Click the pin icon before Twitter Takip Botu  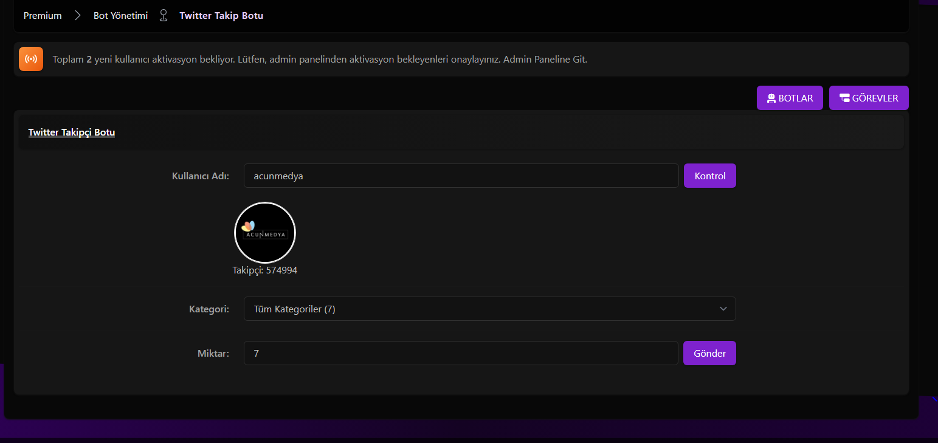coord(164,16)
